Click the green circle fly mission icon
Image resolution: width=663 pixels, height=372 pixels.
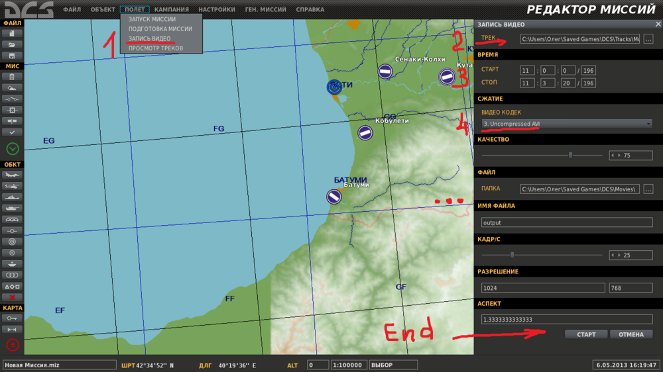point(13,149)
